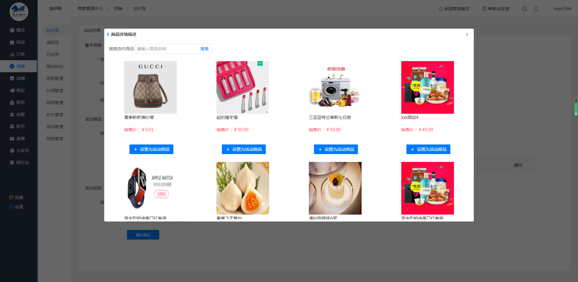Click 搜索 button next to product input
578x282 pixels.
pyautogui.click(x=204, y=49)
